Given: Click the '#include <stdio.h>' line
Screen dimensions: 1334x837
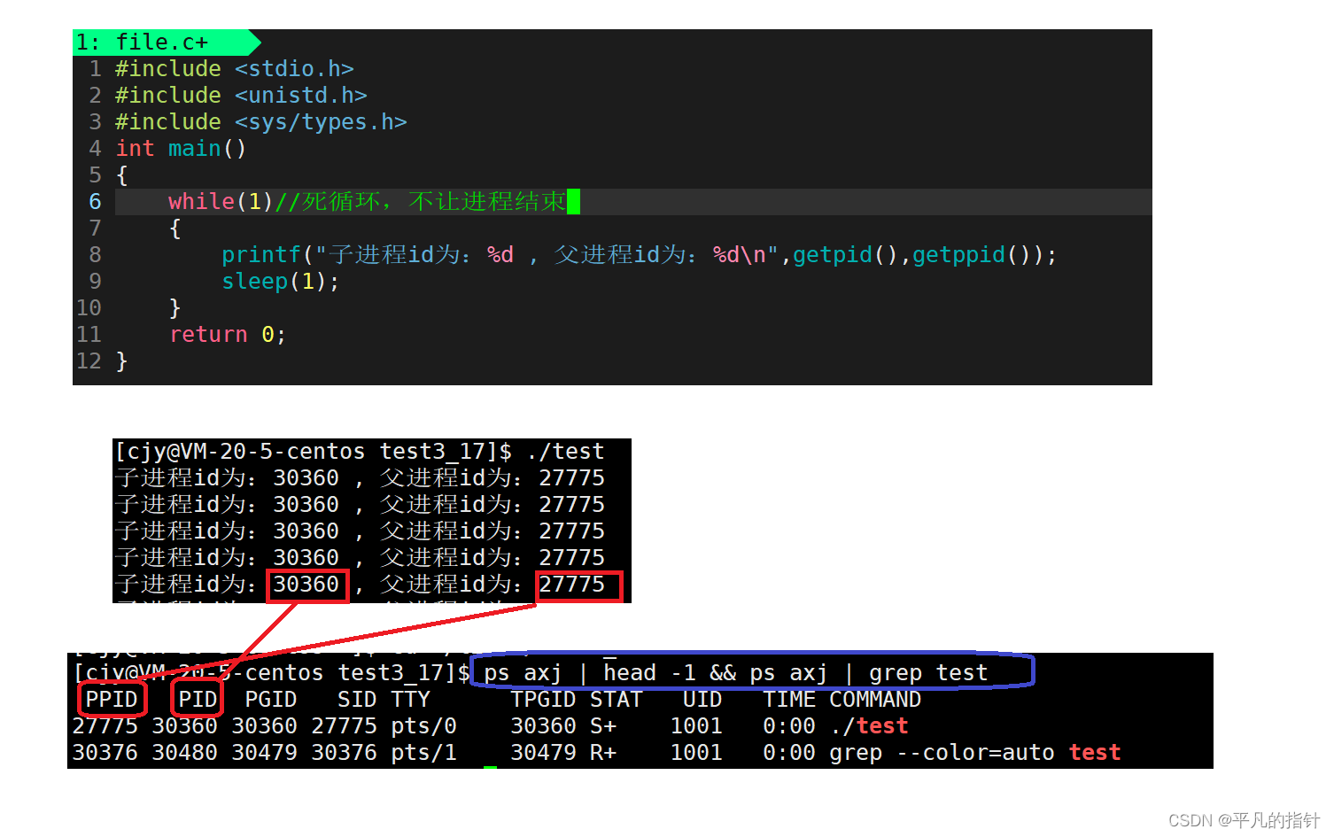Looking at the screenshot, I should click(234, 68).
